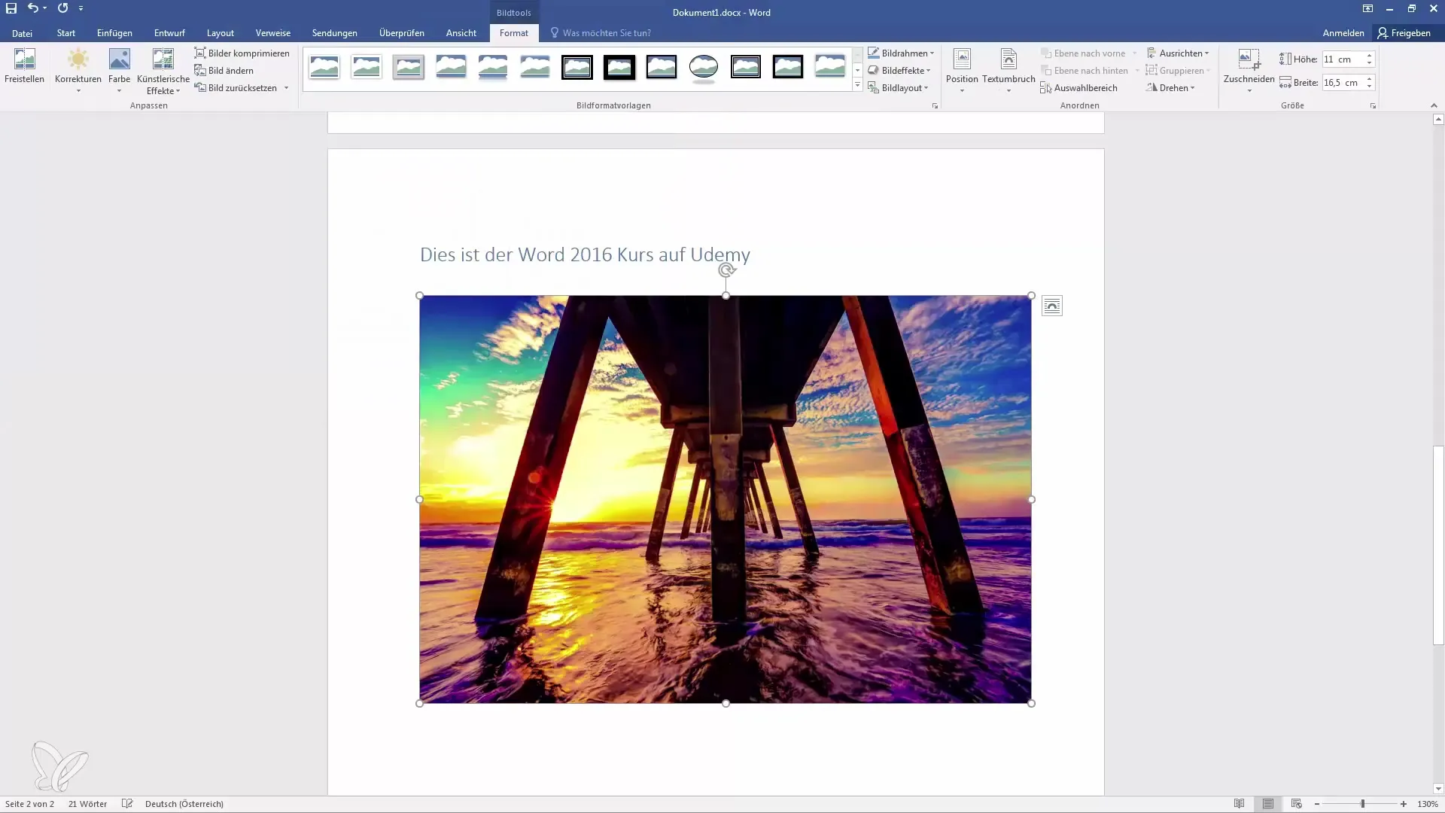Click the 130% zoom level
This screenshot has height=813, width=1445.
pos(1428,804)
